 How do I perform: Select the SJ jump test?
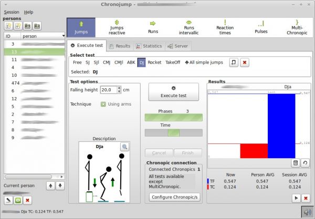[x=88, y=62]
